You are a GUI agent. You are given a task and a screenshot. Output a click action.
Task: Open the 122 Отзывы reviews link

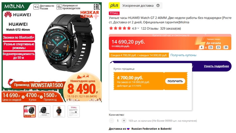click(x=150, y=28)
